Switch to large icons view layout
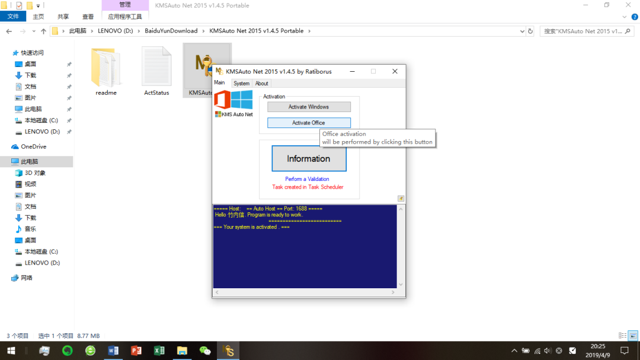Screen dimensions: 640x360 [x=633, y=336]
